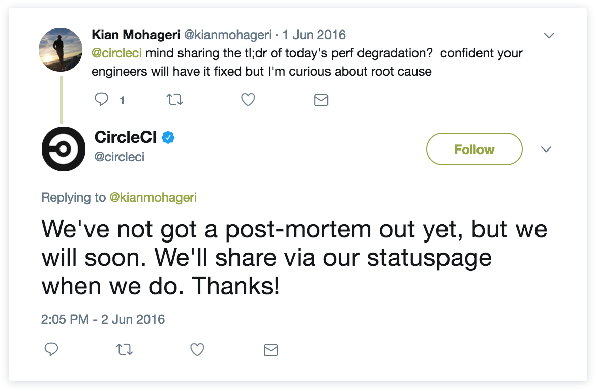The image size is (596, 391).
Task: Open the @kianmohageri link after 'Replying to'
Action: (x=153, y=197)
